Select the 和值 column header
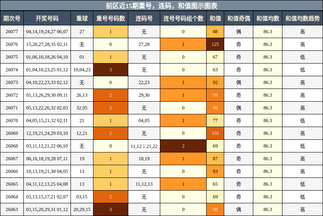The width and height of the screenshot is (323, 216). [215, 18]
